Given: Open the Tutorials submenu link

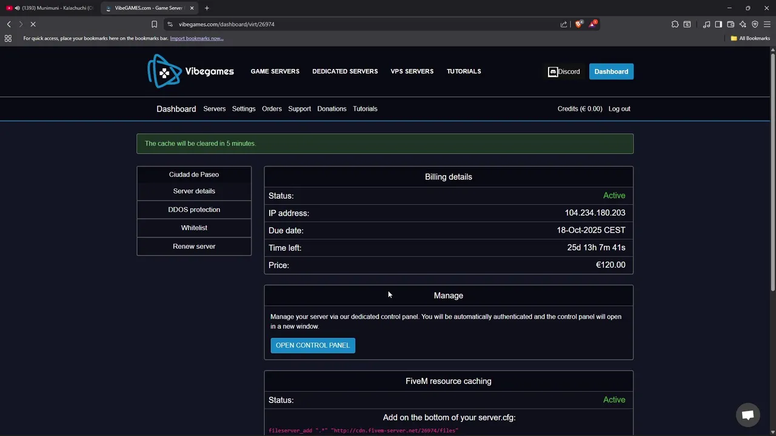Looking at the screenshot, I should pyautogui.click(x=365, y=109).
